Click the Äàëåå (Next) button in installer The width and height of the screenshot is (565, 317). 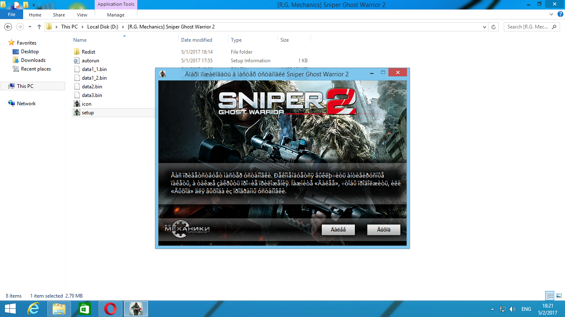coord(338,229)
